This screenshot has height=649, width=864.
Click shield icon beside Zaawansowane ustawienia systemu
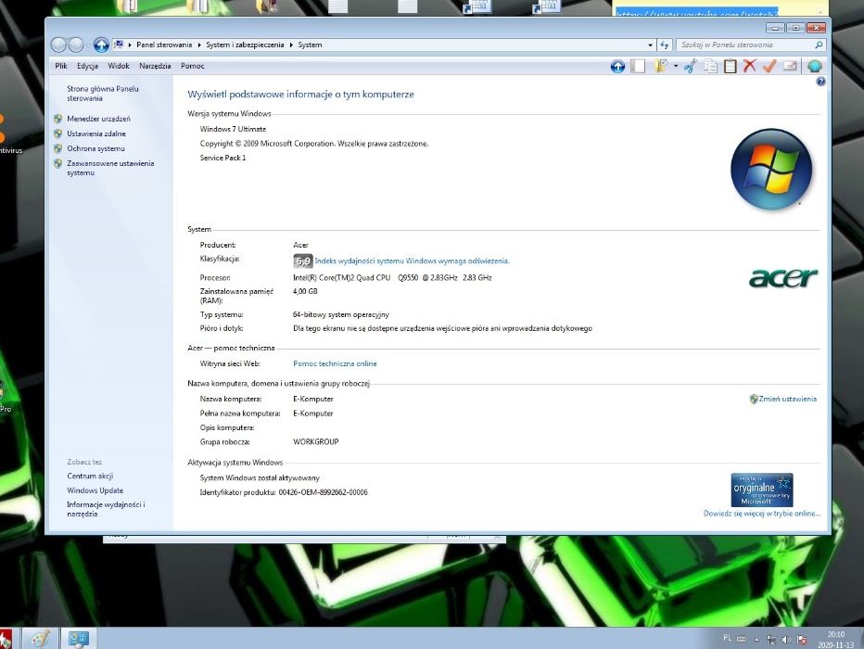point(57,163)
